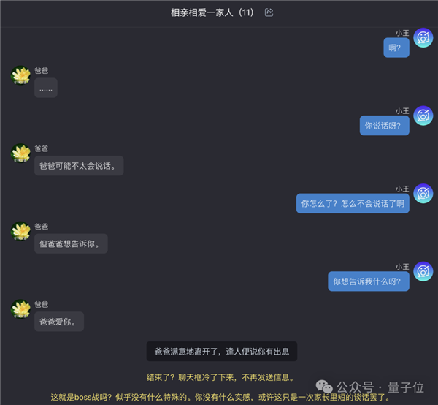Select the blue "啊?" message bubble
Screen dimensions: 438x405
tap(396, 48)
